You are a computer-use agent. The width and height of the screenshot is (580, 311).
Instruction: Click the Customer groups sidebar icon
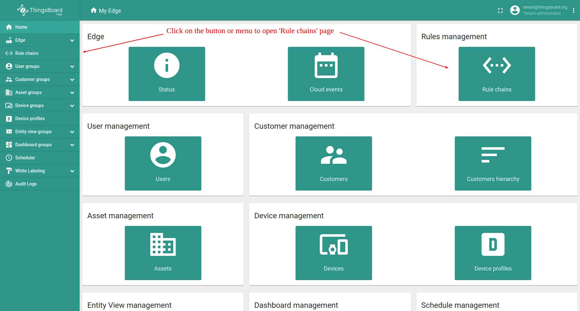point(9,79)
